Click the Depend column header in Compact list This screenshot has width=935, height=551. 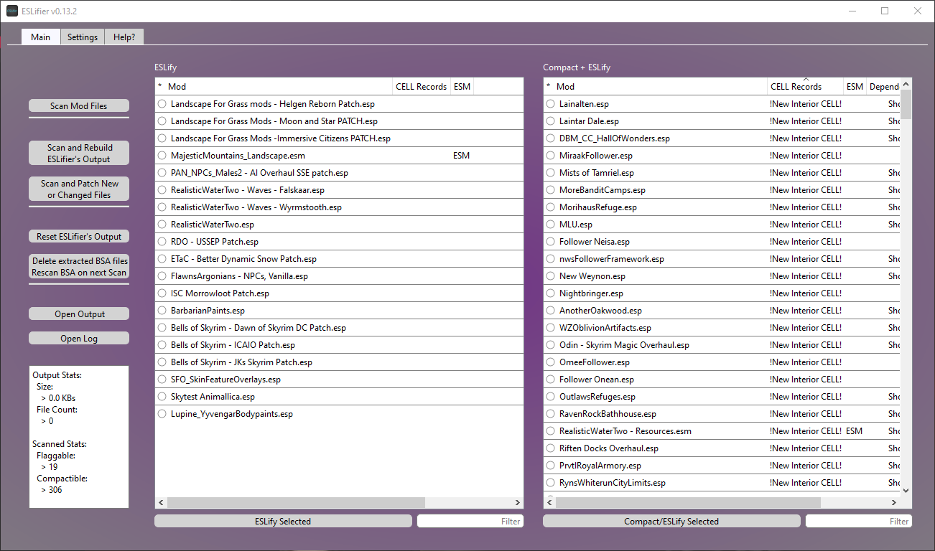(883, 87)
